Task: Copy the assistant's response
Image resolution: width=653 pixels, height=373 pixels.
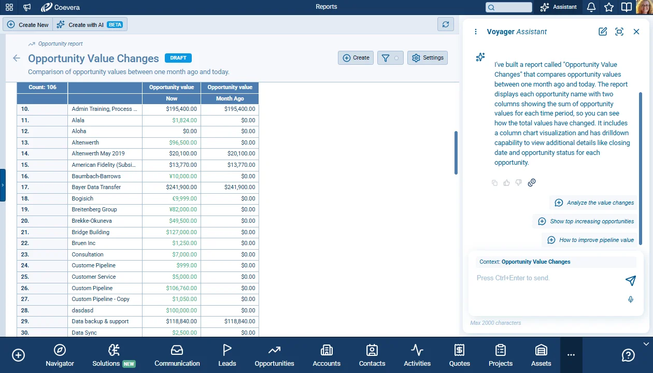Action: pyautogui.click(x=494, y=183)
